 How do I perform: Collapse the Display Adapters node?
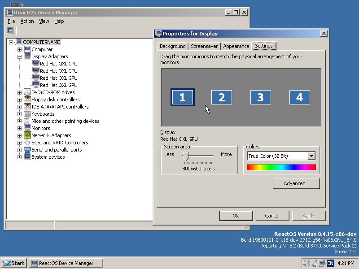19,56
